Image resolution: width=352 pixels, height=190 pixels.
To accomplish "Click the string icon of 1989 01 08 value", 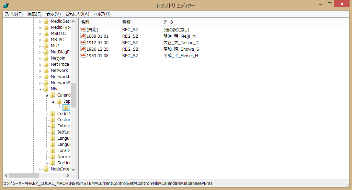I will point(83,55).
